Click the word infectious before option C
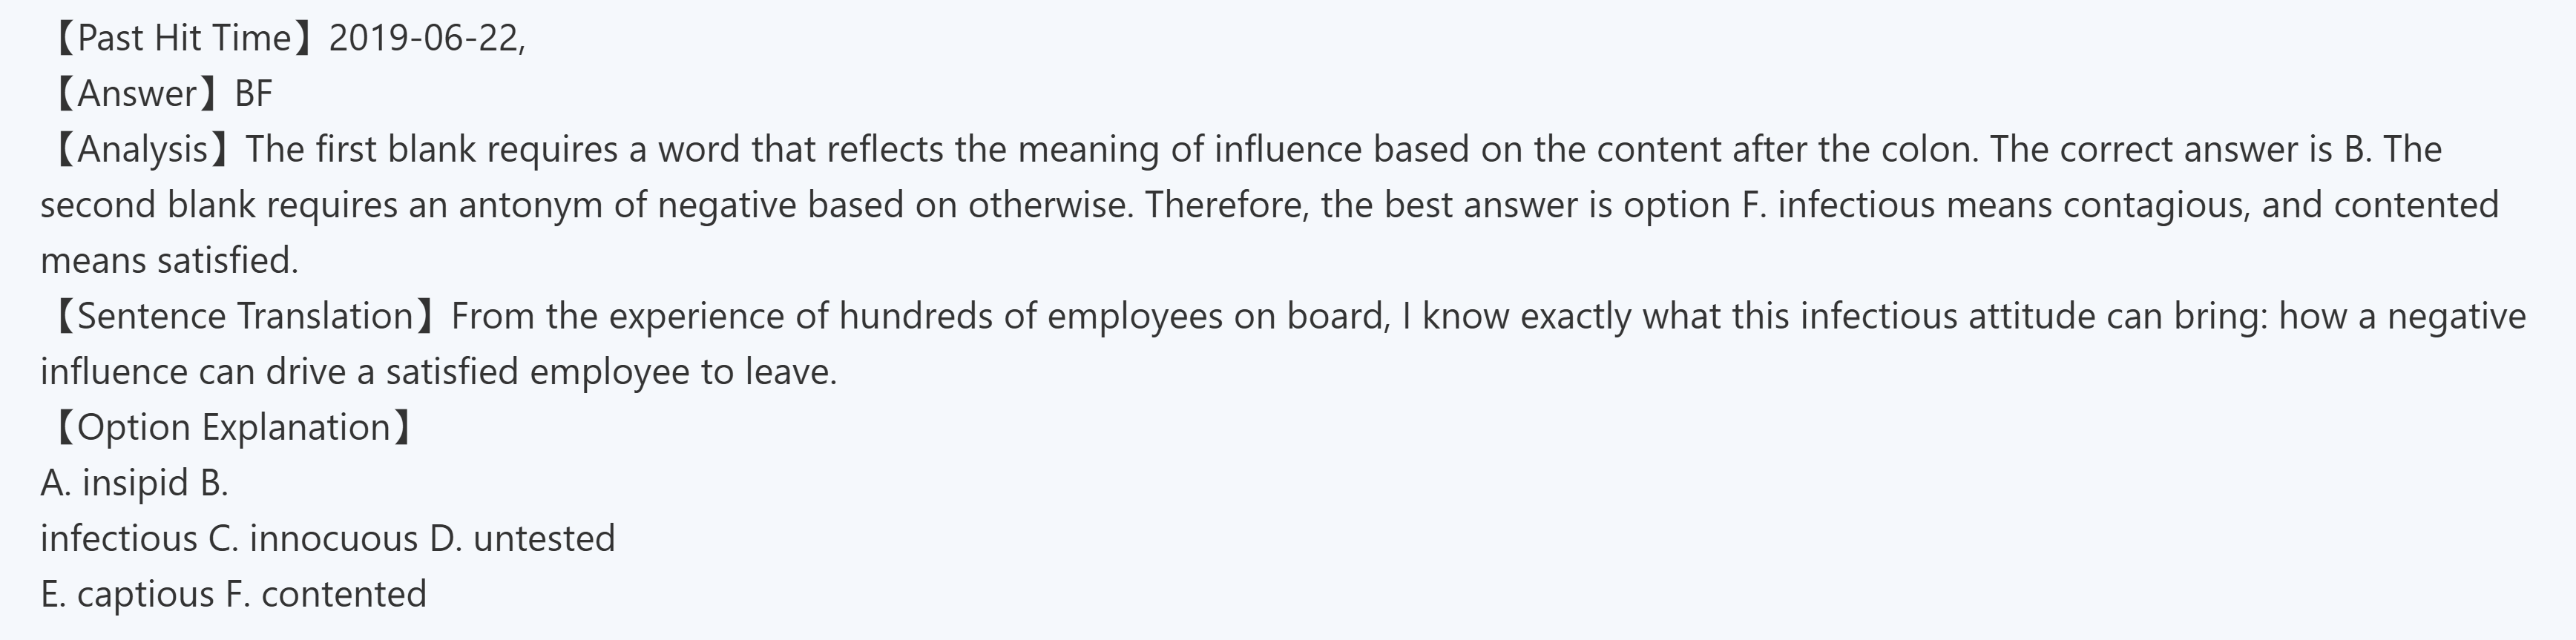This screenshot has height=640, width=2576. point(119,539)
